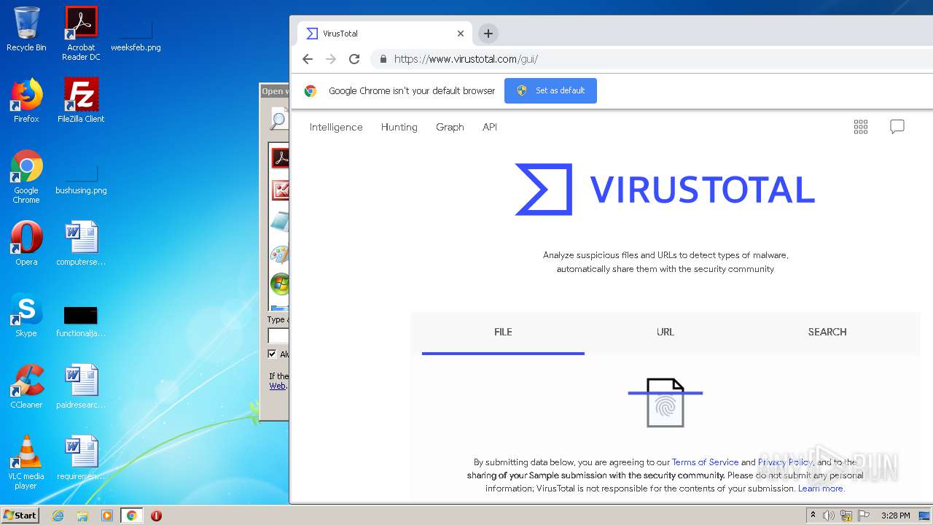Open a new Chrome tab
The image size is (933, 525).
pos(488,33)
